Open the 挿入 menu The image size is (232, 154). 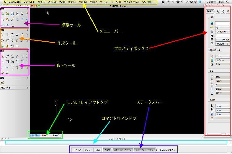coord(62,2)
